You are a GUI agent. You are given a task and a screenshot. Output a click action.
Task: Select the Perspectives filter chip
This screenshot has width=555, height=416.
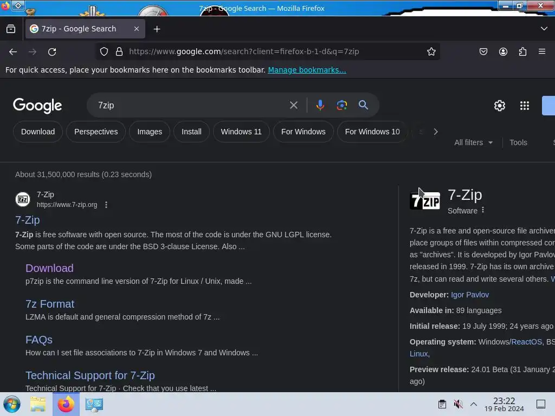[x=96, y=132]
